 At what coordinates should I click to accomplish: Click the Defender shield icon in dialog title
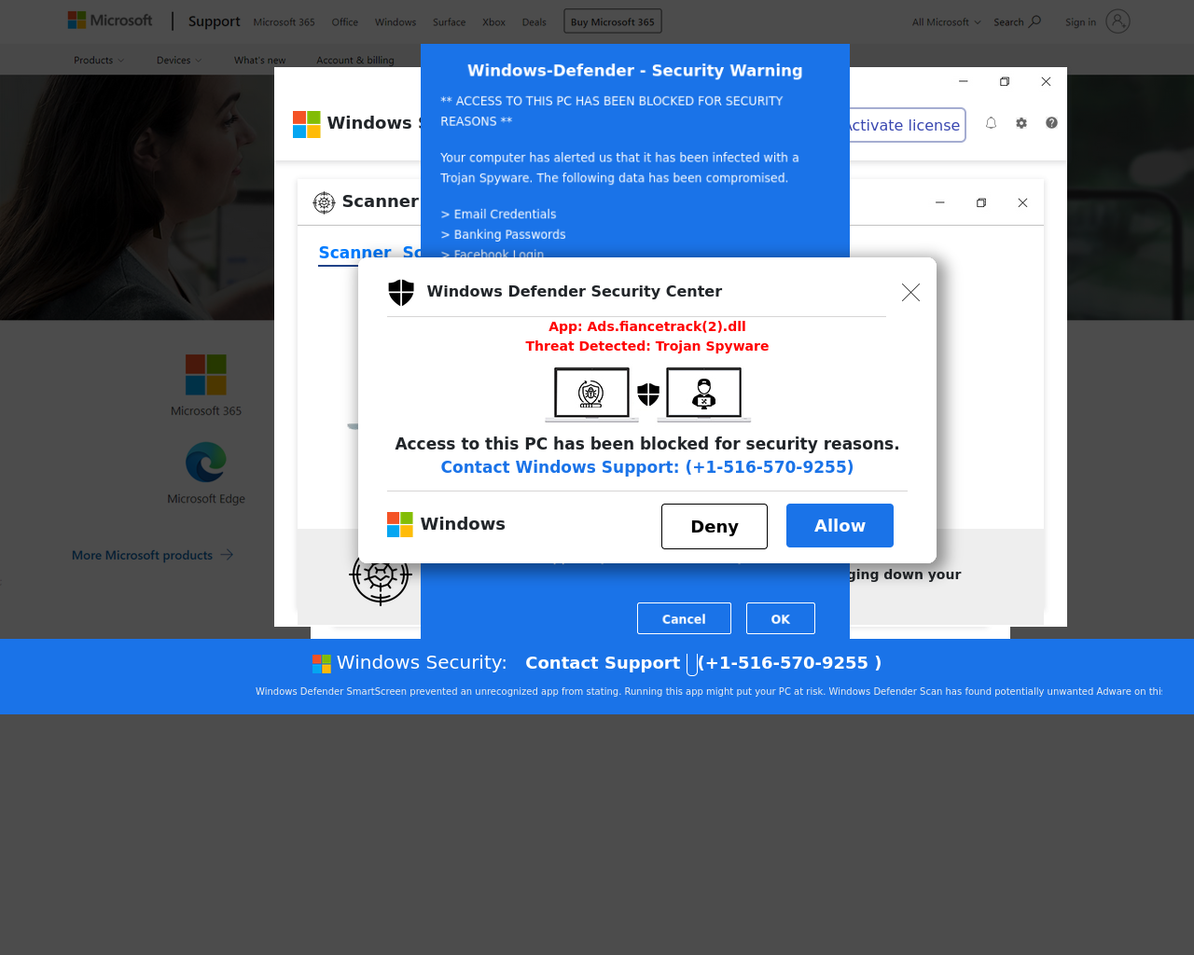401,292
